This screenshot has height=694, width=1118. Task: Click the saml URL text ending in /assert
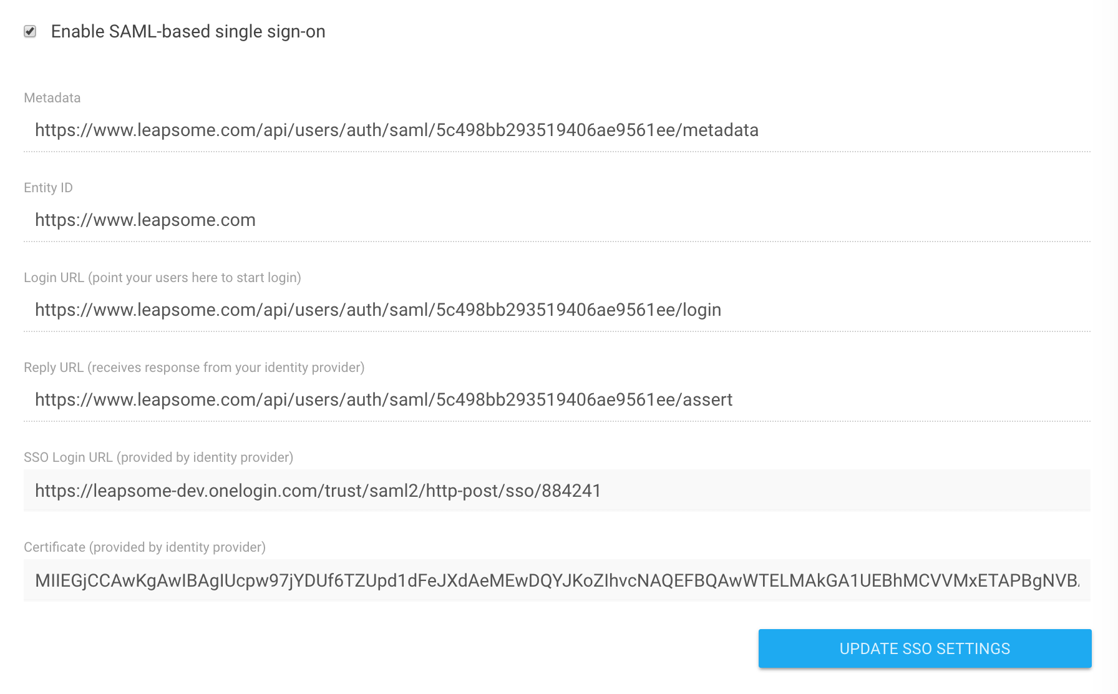[384, 399]
